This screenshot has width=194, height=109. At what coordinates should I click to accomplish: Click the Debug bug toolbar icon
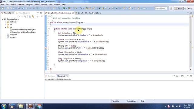click(59, 8)
